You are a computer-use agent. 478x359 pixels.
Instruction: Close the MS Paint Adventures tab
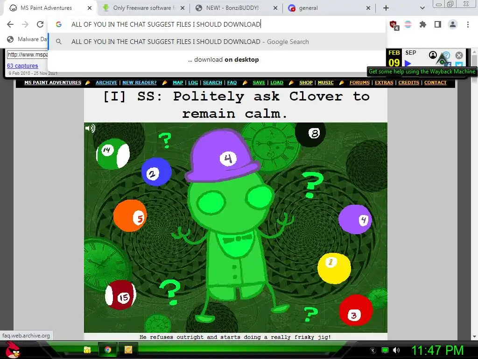[90, 8]
